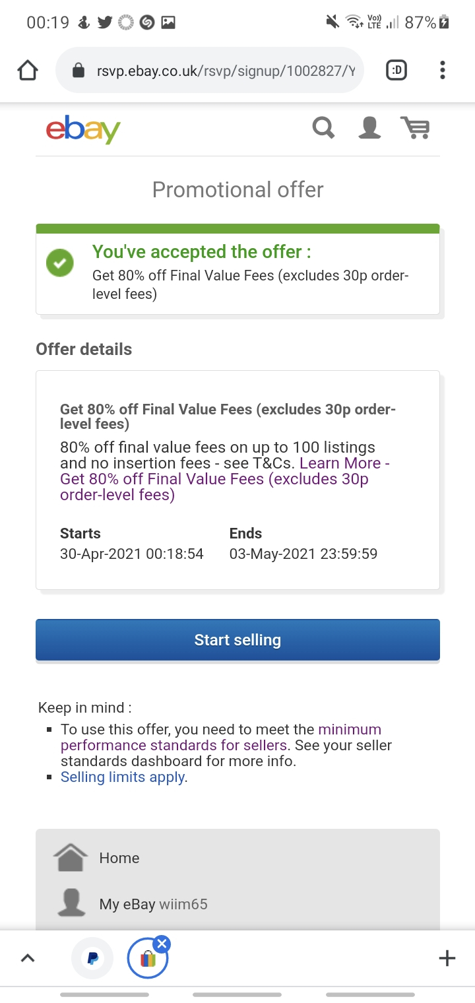Add a new shortcut with plus icon
Screen dimensions: 475x1003
point(447,958)
